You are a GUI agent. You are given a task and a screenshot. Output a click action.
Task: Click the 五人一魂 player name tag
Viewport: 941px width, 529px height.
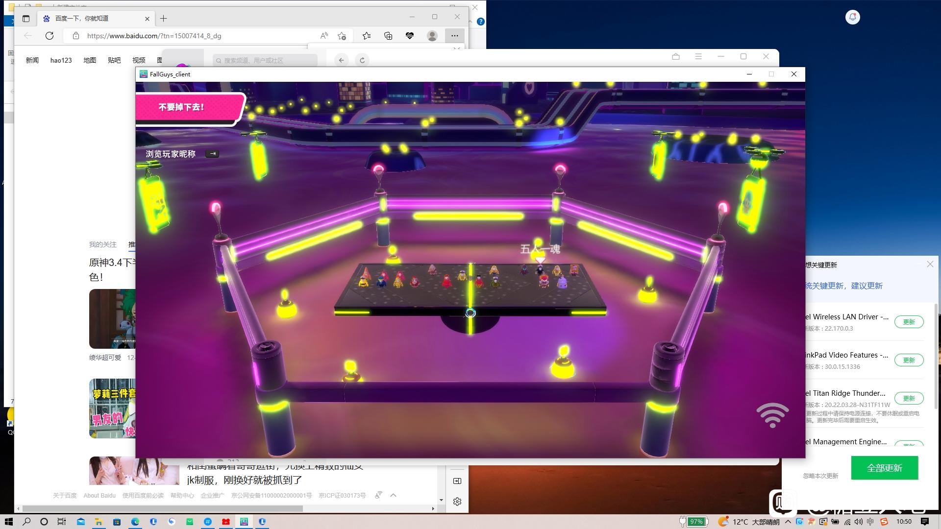point(540,249)
